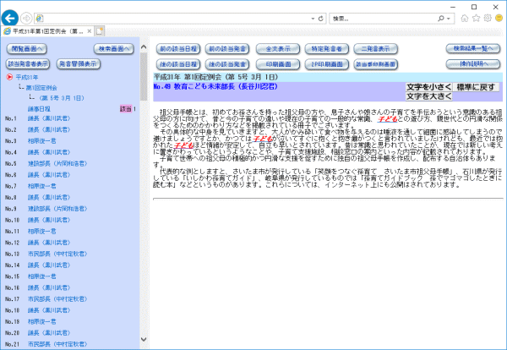Open the address bar history dropdown
Viewport: 507px width, 350px height.
coord(313,19)
